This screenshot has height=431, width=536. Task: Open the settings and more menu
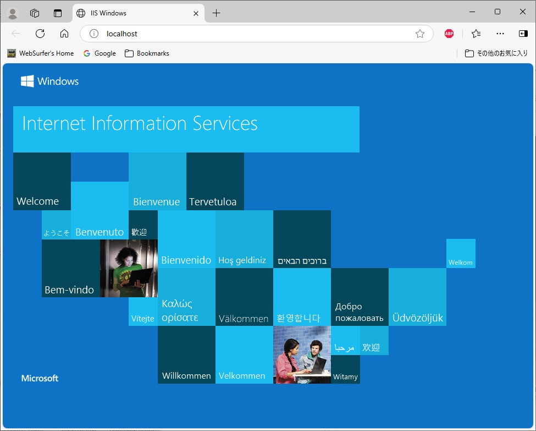tap(500, 34)
